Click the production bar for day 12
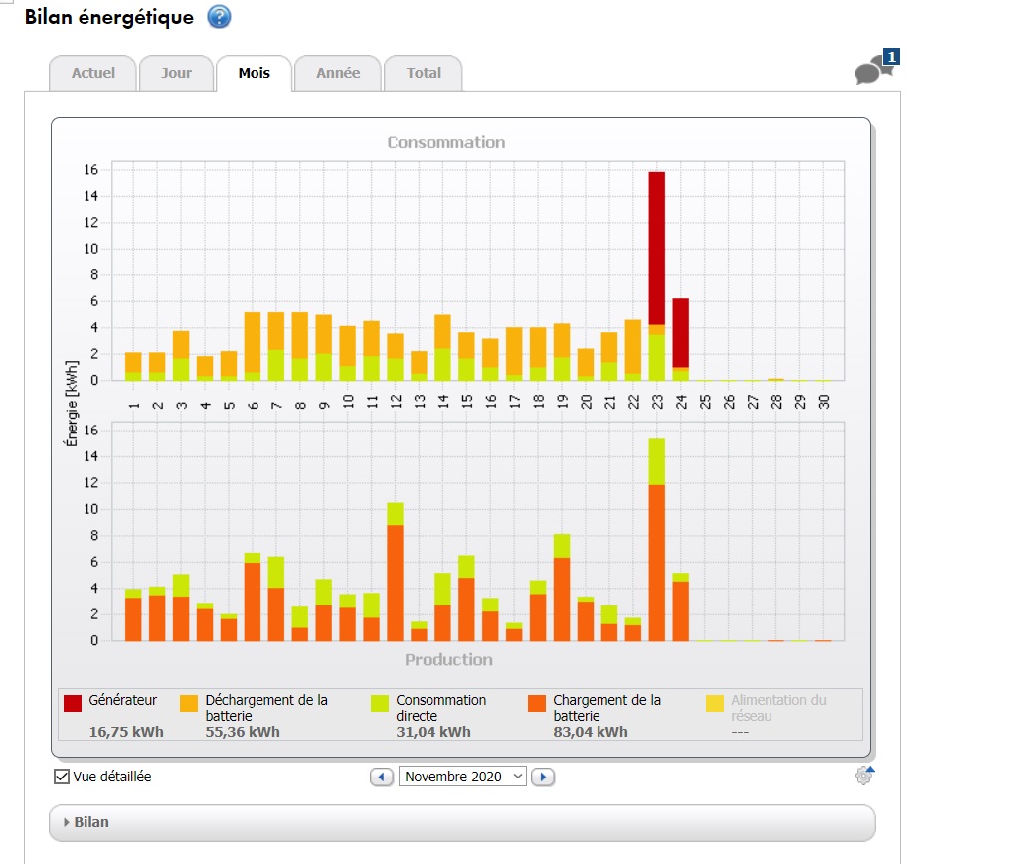This screenshot has width=1027, height=864. [395, 572]
